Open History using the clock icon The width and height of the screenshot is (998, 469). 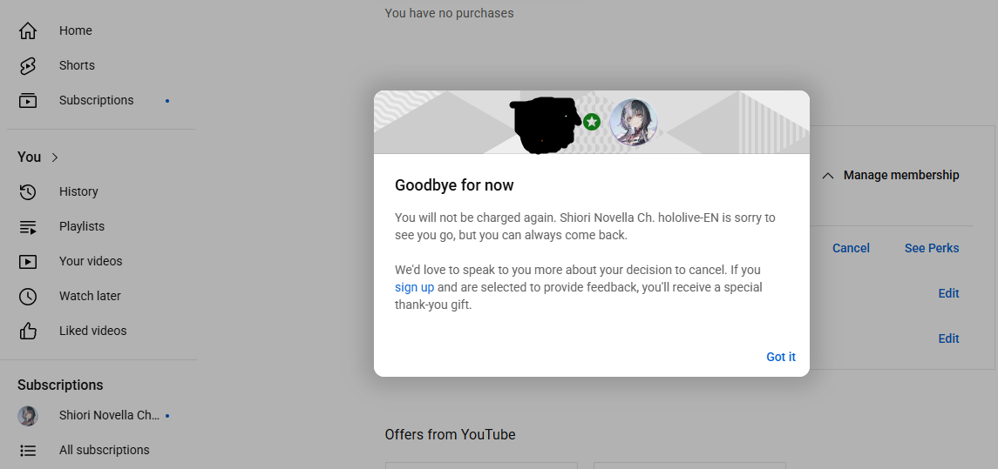click(27, 192)
